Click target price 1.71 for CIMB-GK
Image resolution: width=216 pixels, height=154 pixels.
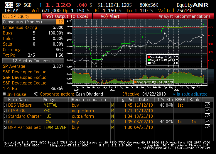(x=128, y=111)
